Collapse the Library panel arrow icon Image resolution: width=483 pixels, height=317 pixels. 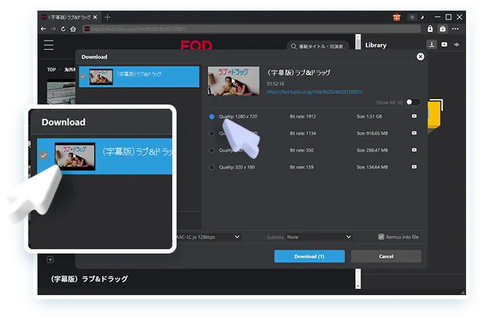(x=456, y=44)
